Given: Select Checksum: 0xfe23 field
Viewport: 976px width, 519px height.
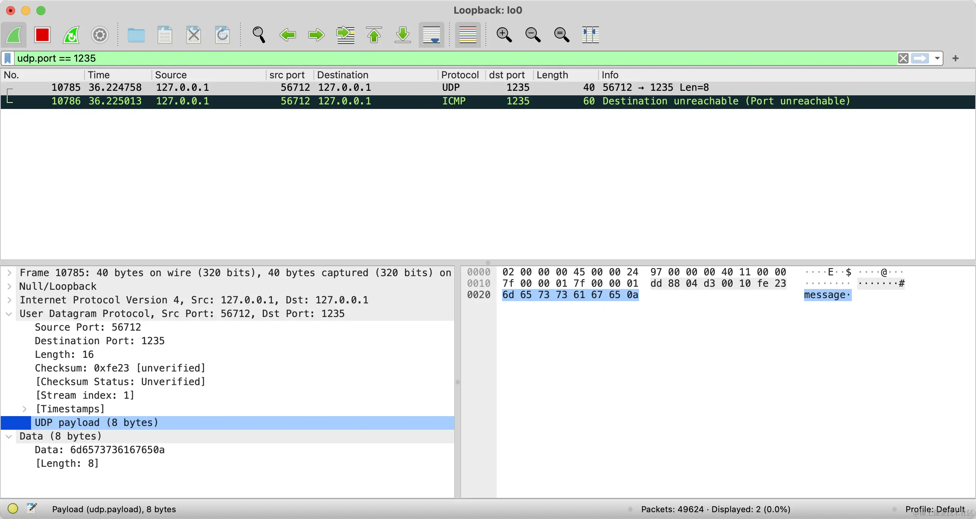Looking at the screenshot, I should click(120, 368).
